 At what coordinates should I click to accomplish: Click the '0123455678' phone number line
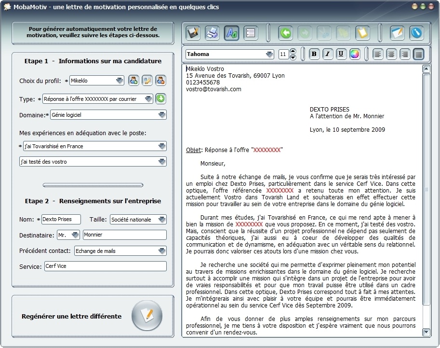(x=203, y=83)
